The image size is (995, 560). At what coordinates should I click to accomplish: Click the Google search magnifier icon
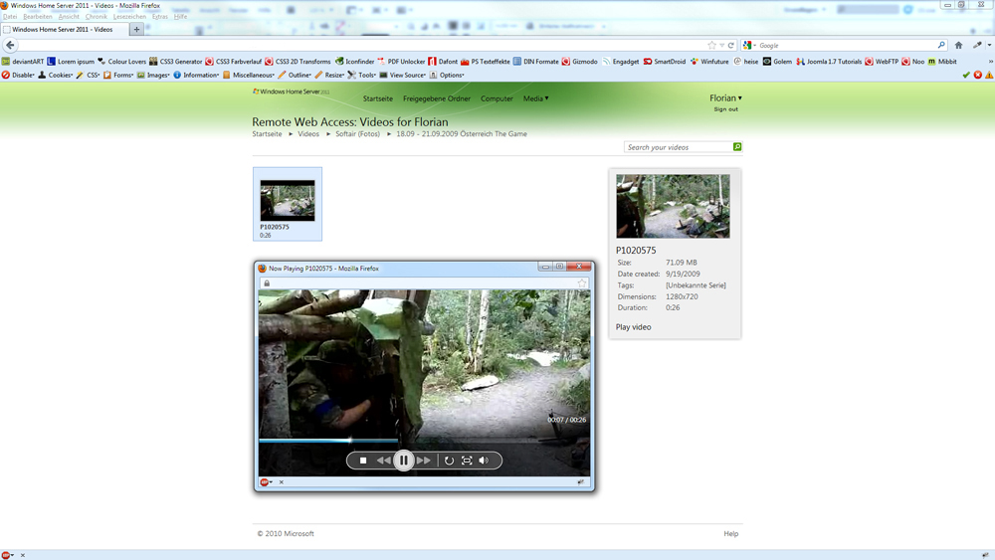coord(941,45)
